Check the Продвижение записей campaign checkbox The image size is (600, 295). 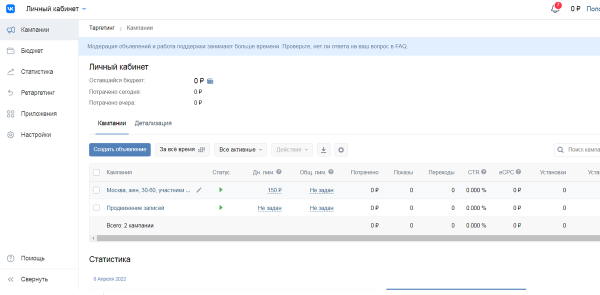pos(96,208)
